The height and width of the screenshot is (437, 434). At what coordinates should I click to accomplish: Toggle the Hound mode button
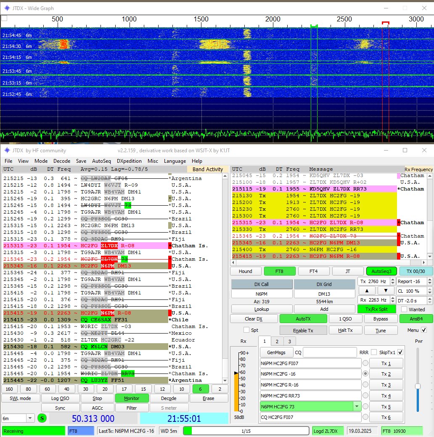click(246, 271)
